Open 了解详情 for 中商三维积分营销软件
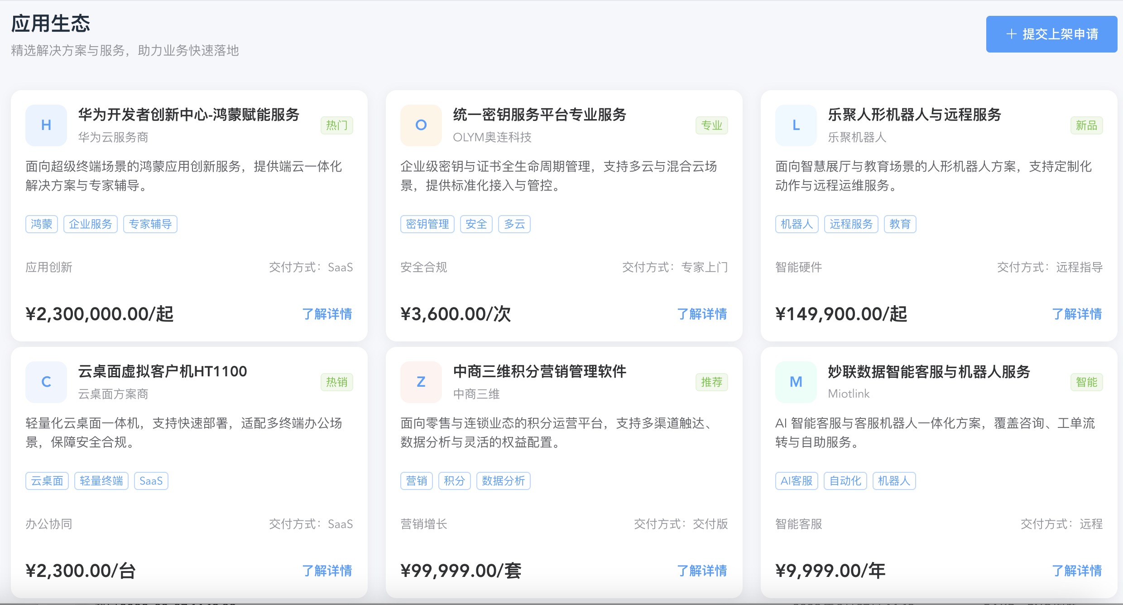This screenshot has width=1123, height=605. click(x=702, y=571)
